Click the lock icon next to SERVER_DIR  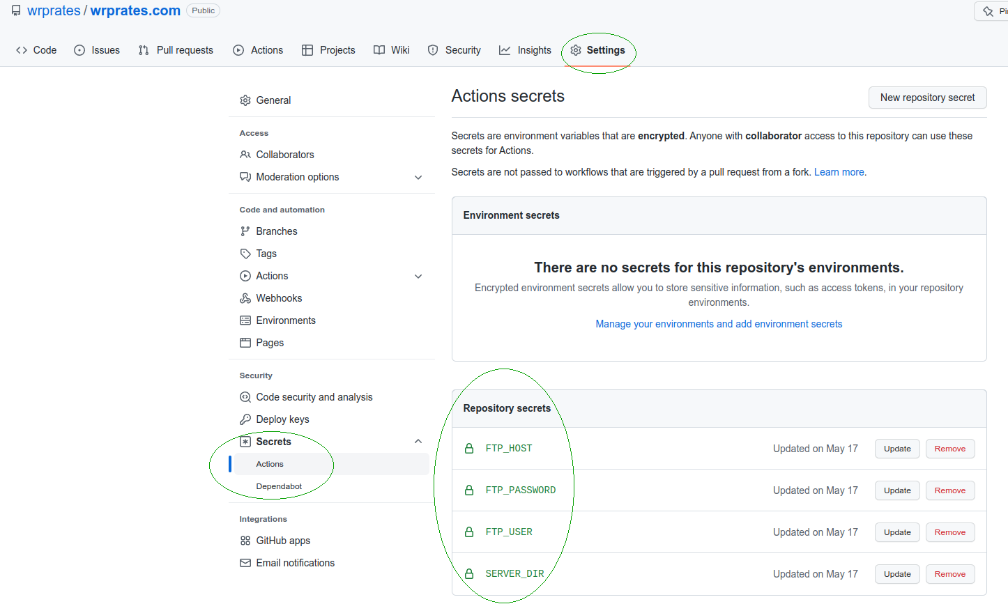tap(469, 574)
